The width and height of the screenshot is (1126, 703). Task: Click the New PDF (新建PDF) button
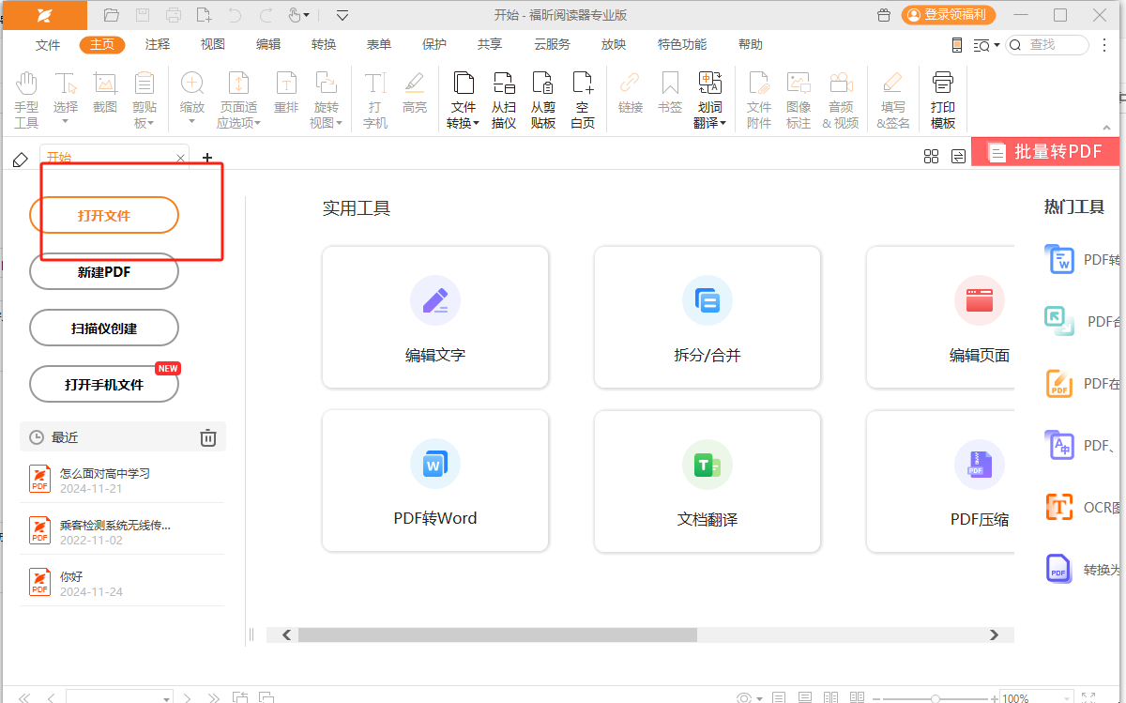click(x=104, y=272)
